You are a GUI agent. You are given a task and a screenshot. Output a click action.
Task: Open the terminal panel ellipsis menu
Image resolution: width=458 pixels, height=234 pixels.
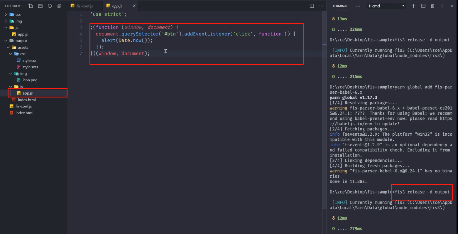[x=358, y=6]
